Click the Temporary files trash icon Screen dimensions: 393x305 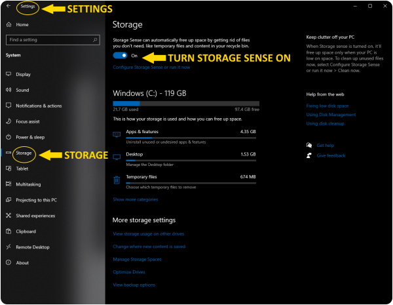tap(117, 180)
